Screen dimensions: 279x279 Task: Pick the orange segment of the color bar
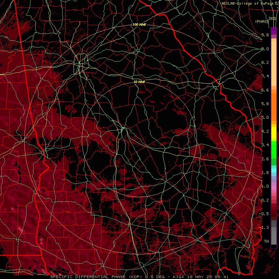click(274, 107)
